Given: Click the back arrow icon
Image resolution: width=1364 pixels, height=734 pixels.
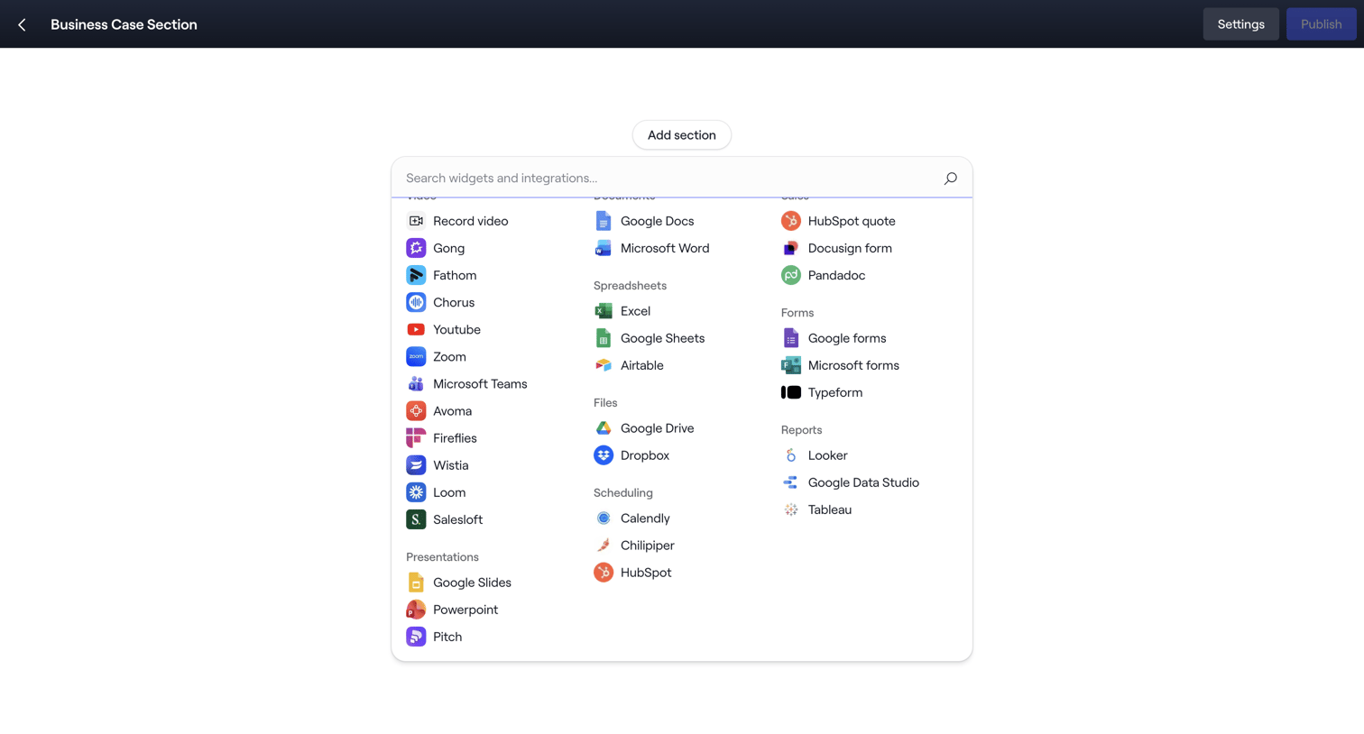Looking at the screenshot, I should pos(22,24).
